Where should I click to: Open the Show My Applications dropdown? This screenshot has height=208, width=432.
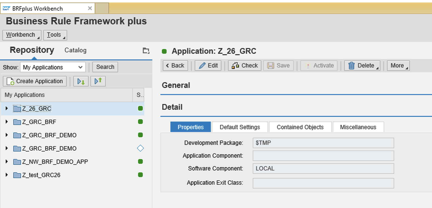click(x=53, y=67)
